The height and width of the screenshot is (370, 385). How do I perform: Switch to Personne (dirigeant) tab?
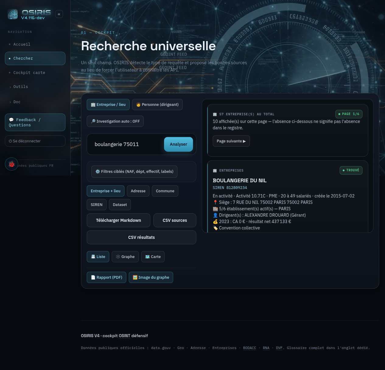157,104
